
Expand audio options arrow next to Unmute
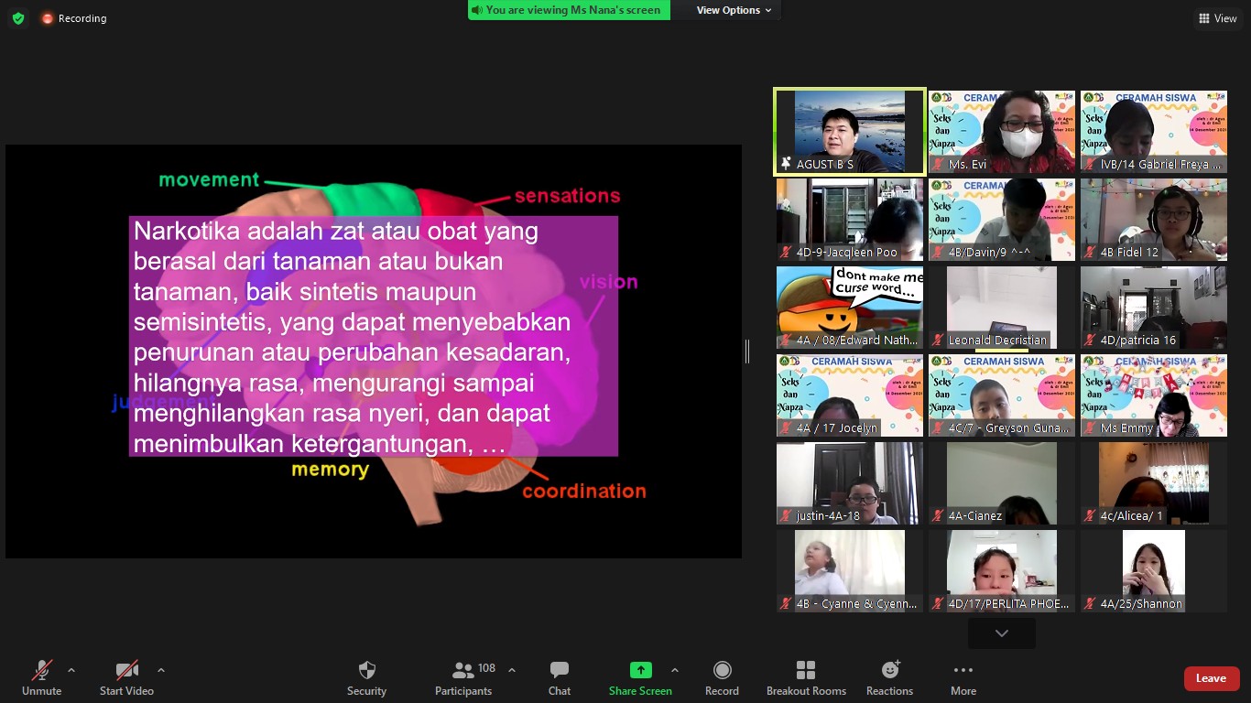tap(71, 670)
